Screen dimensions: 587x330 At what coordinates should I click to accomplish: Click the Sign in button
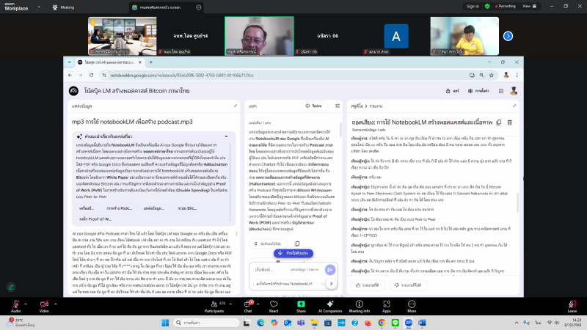[x=473, y=7]
